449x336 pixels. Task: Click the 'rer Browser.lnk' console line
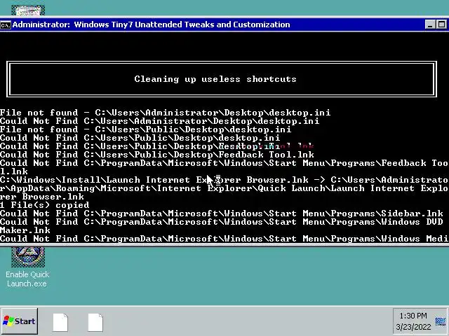click(x=42, y=197)
